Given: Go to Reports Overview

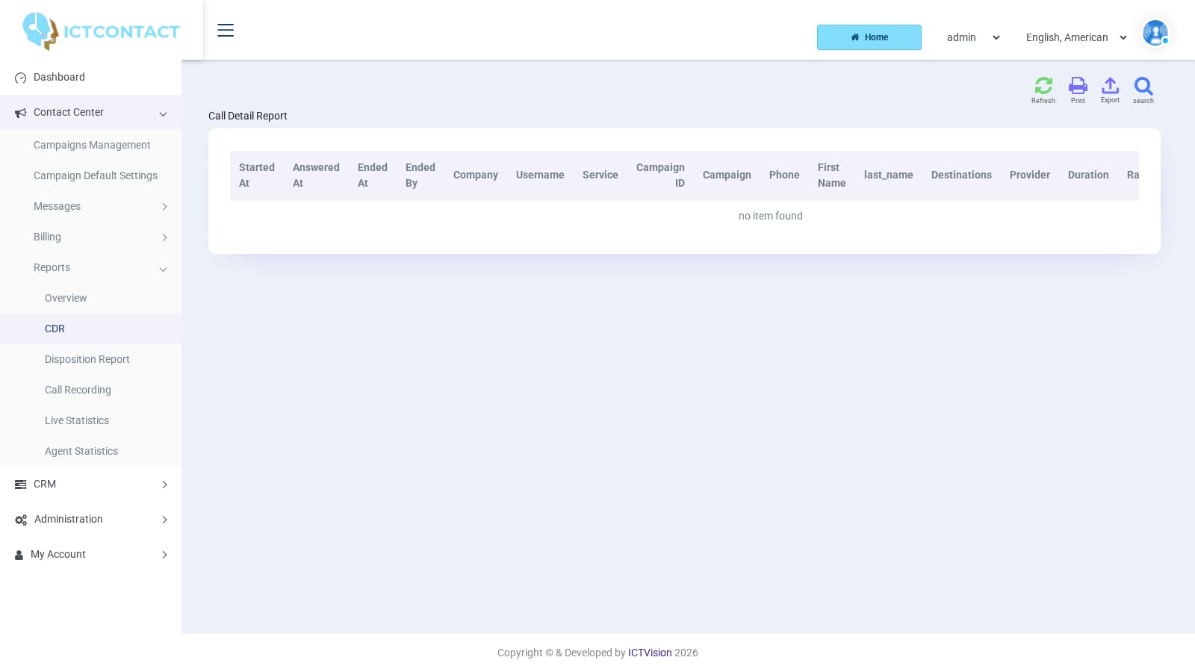Looking at the screenshot, I should (x=66, y=298).
